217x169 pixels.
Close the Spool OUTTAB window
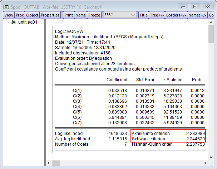tap(207, 7)
